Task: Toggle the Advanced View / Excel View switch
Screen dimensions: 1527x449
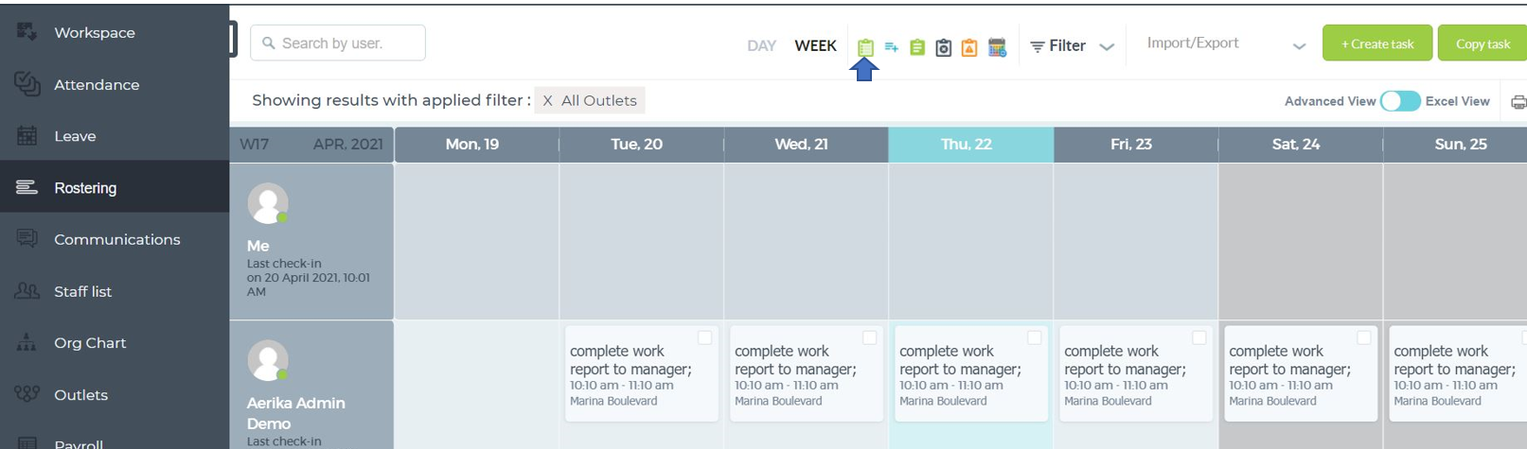Action: coord(1400,101)
